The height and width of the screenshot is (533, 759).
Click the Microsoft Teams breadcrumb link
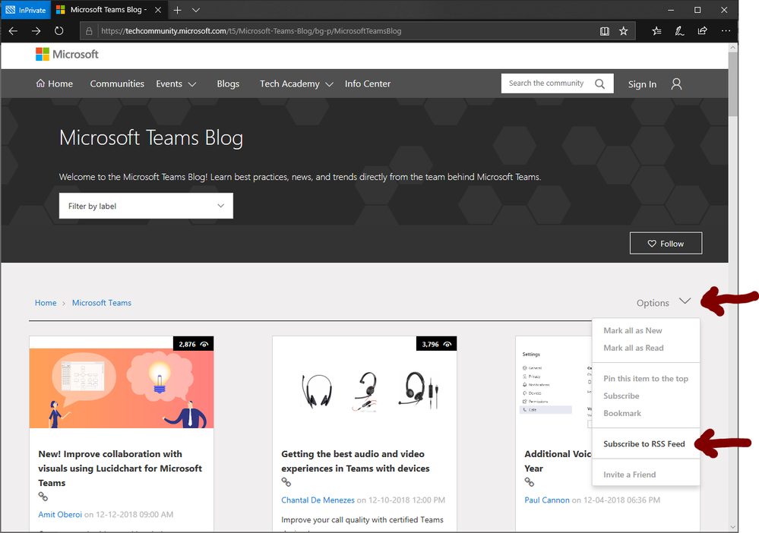(x=102, y=303)
